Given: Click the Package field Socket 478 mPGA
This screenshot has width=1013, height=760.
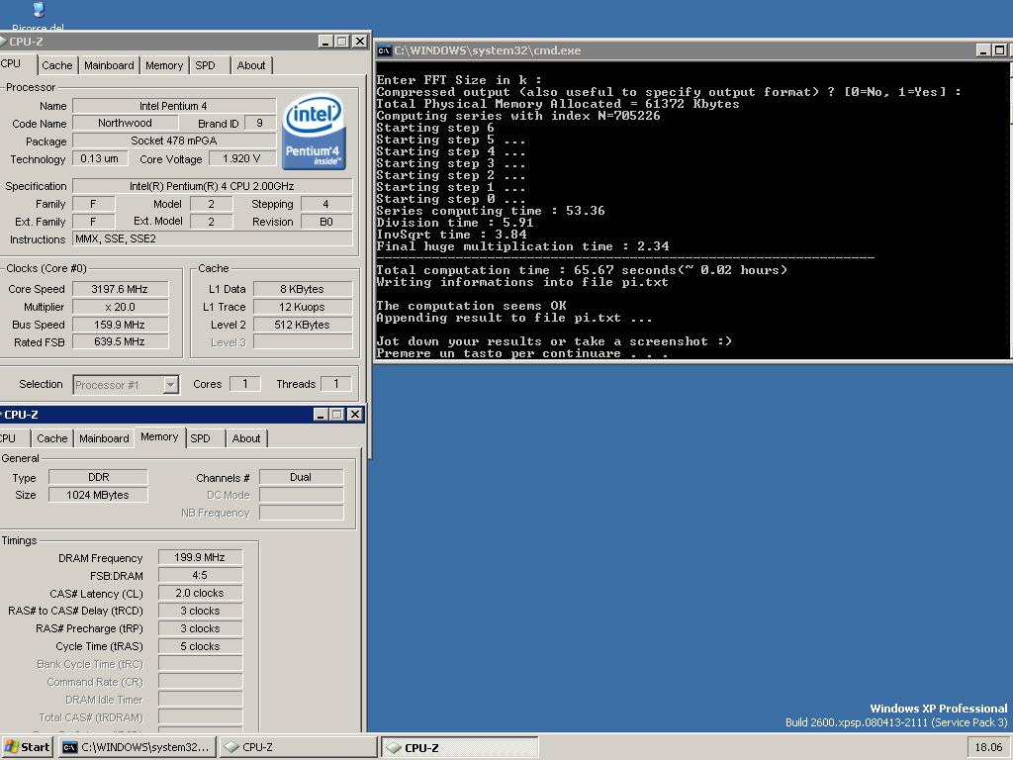Looking at the screenshot, I should point(174,141).
